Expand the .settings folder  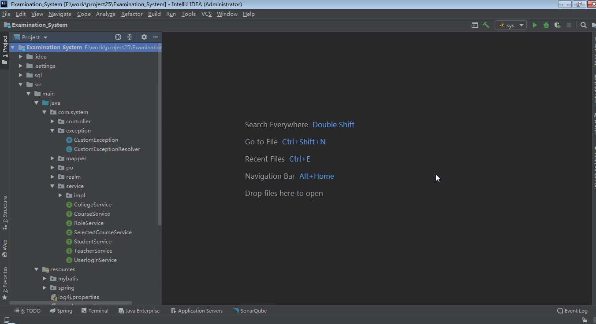tap(21, 66)
